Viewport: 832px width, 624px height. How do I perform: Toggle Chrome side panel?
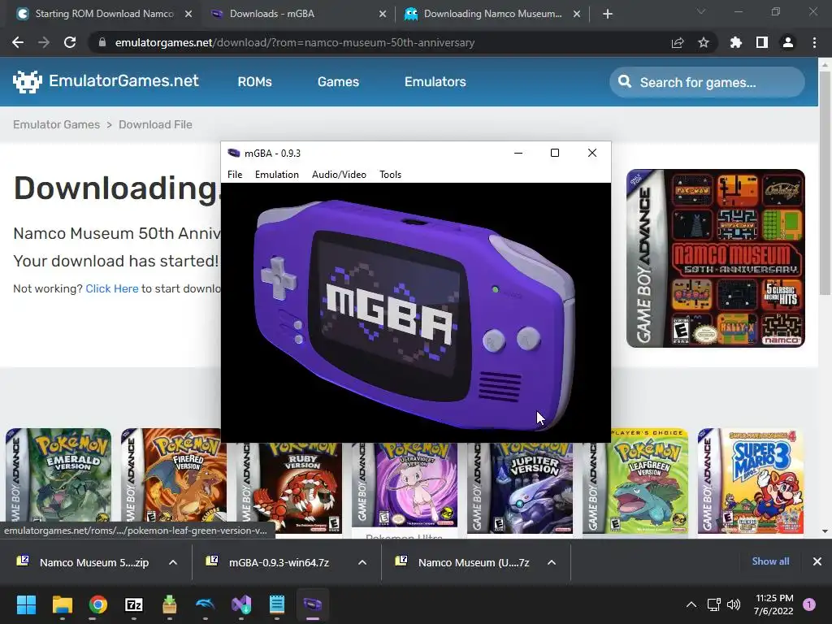(x=762, y=42)
